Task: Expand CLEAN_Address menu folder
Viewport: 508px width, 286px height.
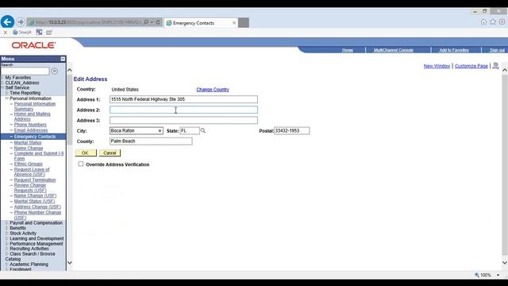Action: coord(3,83)
